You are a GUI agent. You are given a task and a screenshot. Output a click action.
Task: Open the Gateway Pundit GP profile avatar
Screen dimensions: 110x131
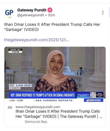coord(9,13)
